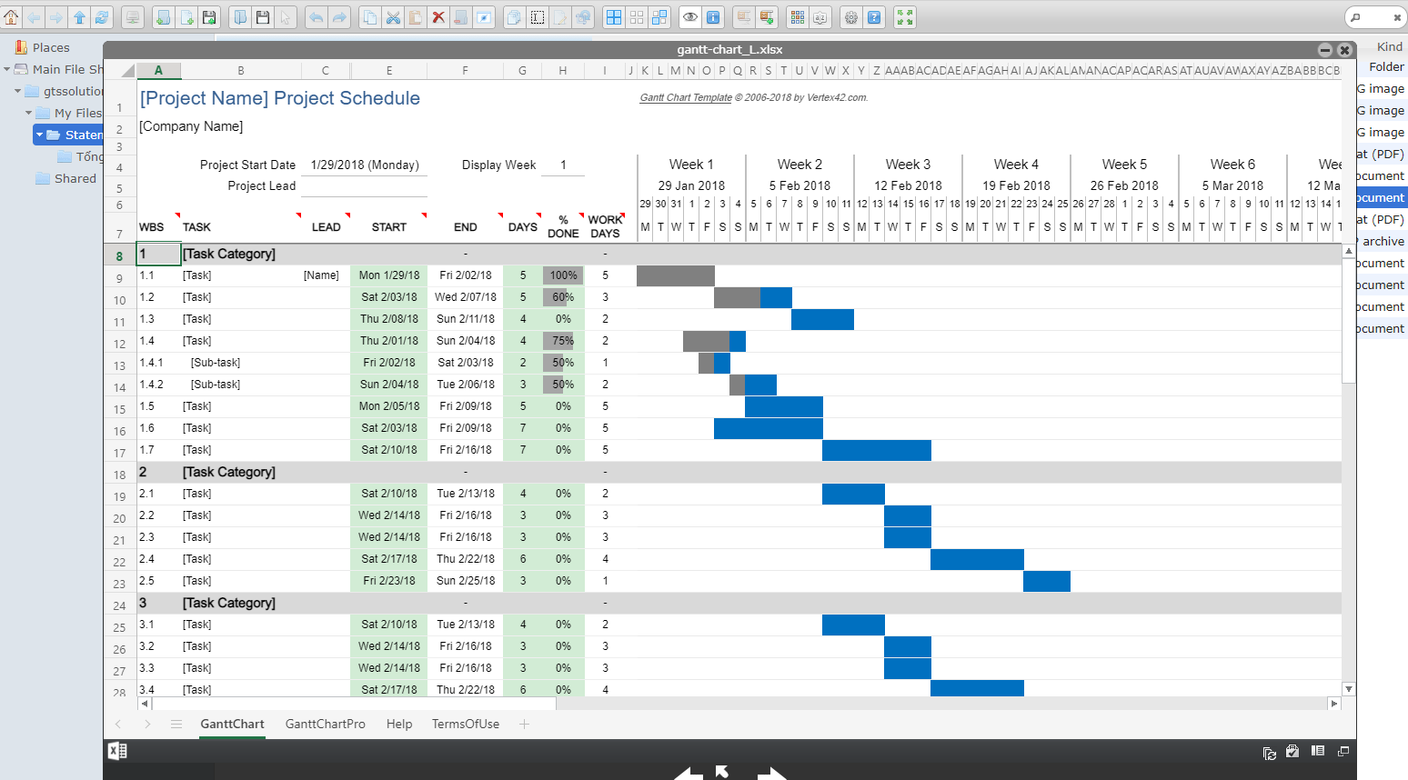1408x780 pixels.
Task: Click the sheet list hamburger icon
Action: [x=176, y=724]
